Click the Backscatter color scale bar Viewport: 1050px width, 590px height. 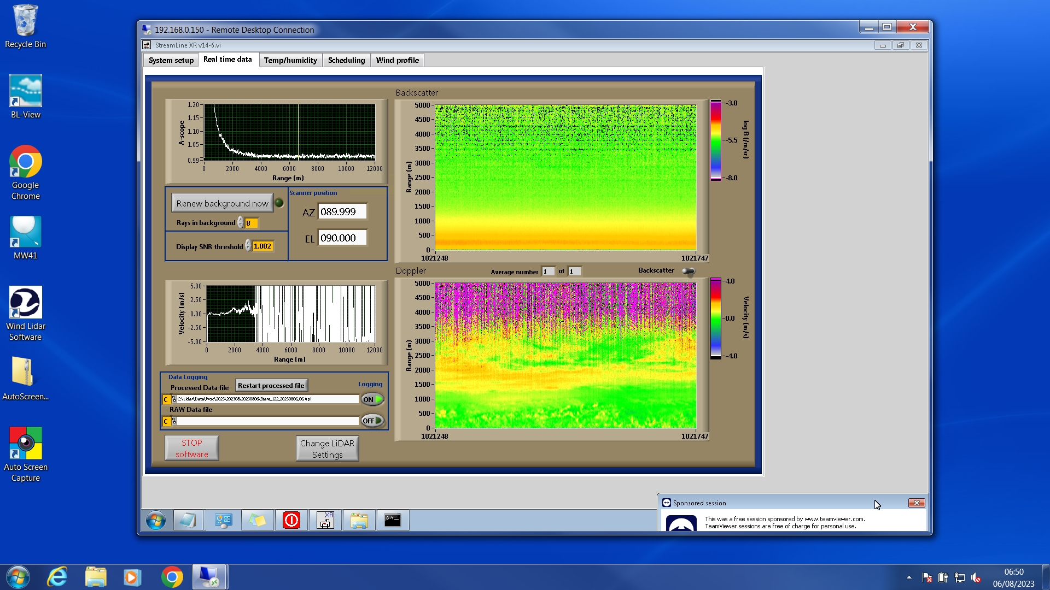click(715, 140)
